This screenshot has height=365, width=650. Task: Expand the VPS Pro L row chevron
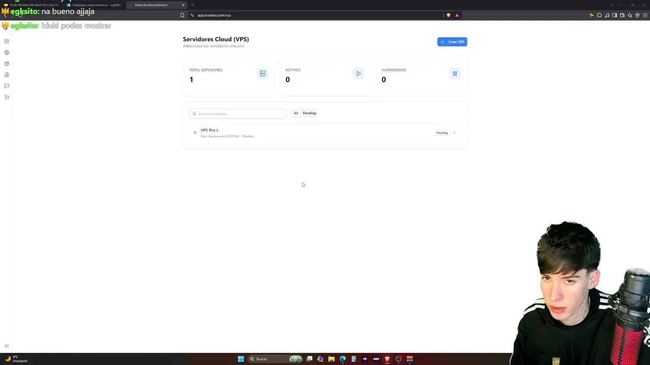(x=454, y=133)
